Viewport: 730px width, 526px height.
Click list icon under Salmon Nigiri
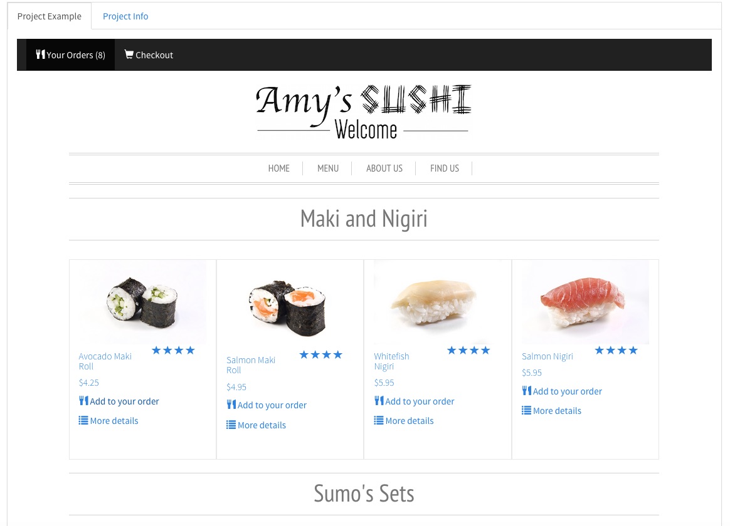tap(527, 410)
